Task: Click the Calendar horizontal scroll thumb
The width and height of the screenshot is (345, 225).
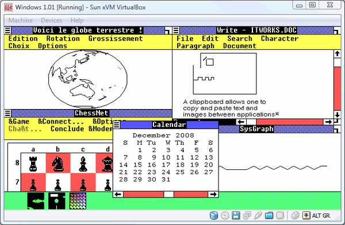Action: pos(168,194)
